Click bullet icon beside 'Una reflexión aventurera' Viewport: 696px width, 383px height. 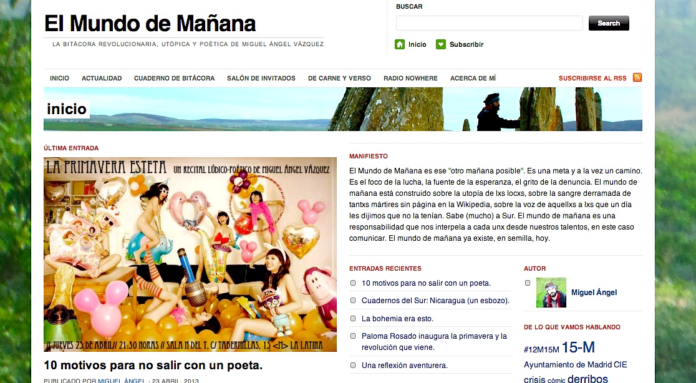click(x=354, y=366)
